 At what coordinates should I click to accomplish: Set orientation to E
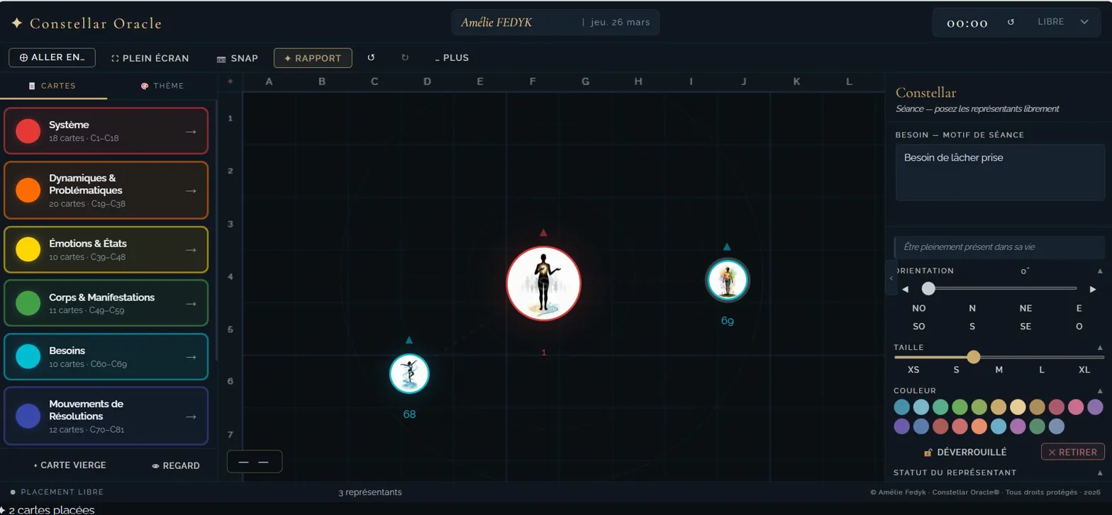tap(1079, 308)
